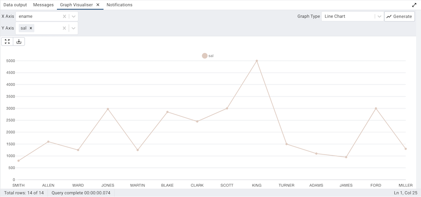
Task: Click the JONES data point on chart
Action: [108, 109]
